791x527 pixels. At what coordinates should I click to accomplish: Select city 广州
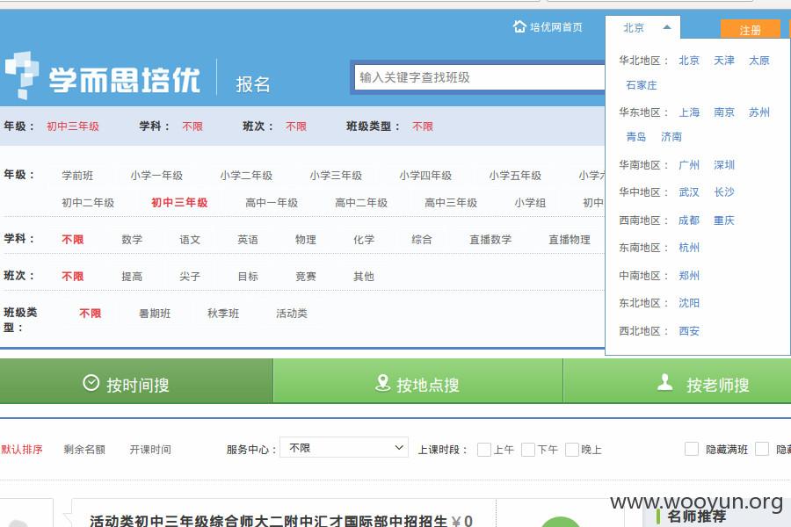689,165
